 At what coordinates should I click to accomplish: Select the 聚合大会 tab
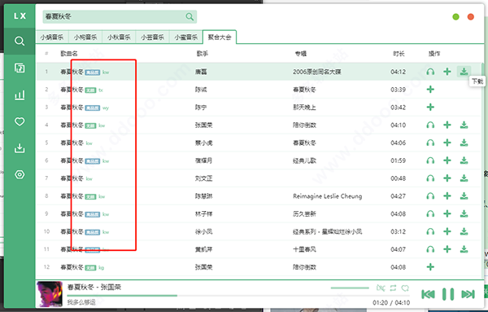[220, 37]
